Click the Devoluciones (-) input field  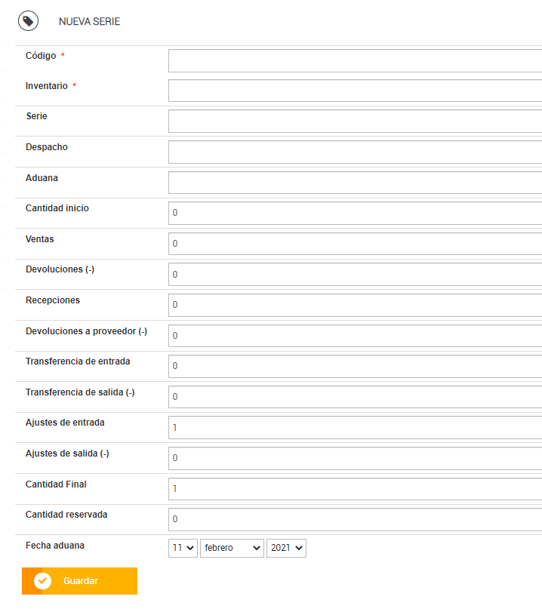(355, 275)
